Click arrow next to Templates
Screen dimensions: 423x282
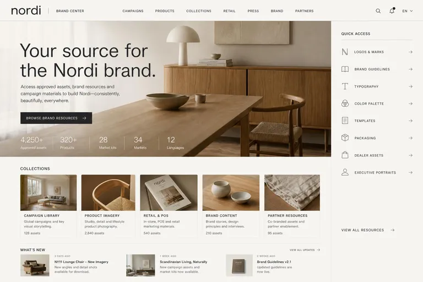(x=410, y=121)
